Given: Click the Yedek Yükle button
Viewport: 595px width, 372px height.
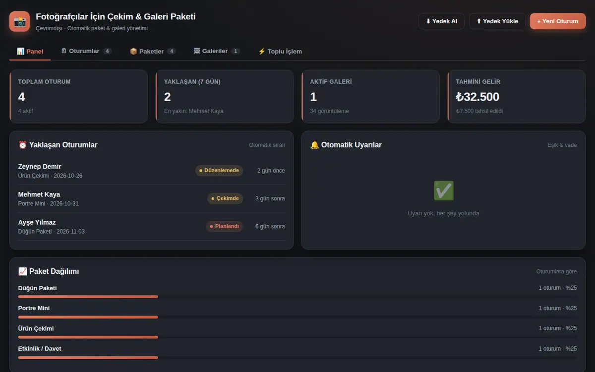Looking at the screenshot, I should 497,21.
